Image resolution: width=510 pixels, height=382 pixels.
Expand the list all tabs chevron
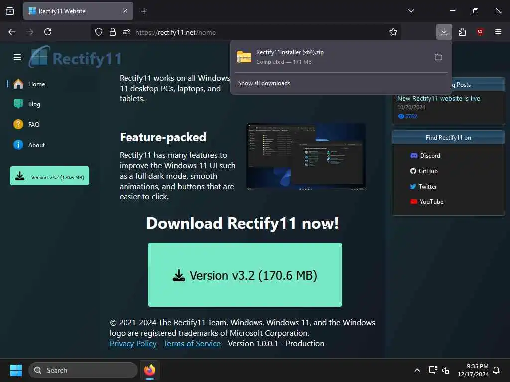coord(411,11)
